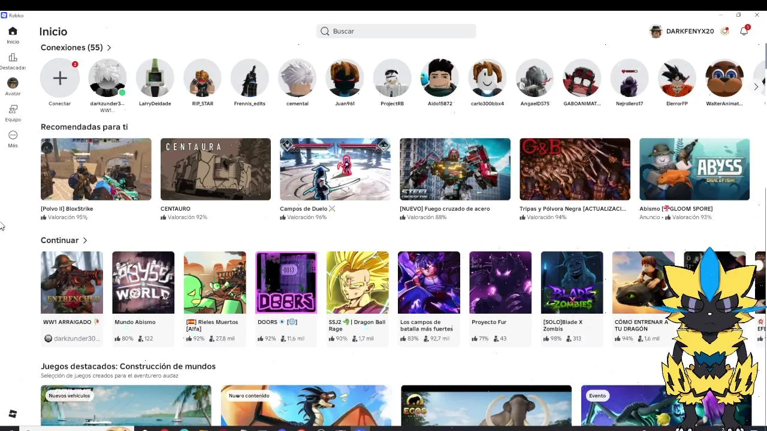Continue SSJ2 Dragon Ball Rage game

(358, 283)
